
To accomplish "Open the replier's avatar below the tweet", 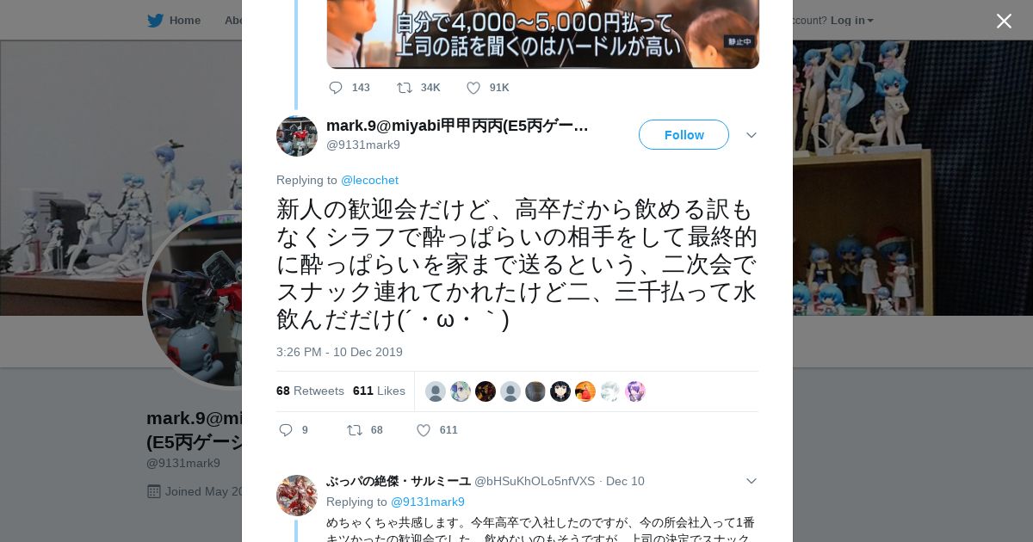I will 297,496.
